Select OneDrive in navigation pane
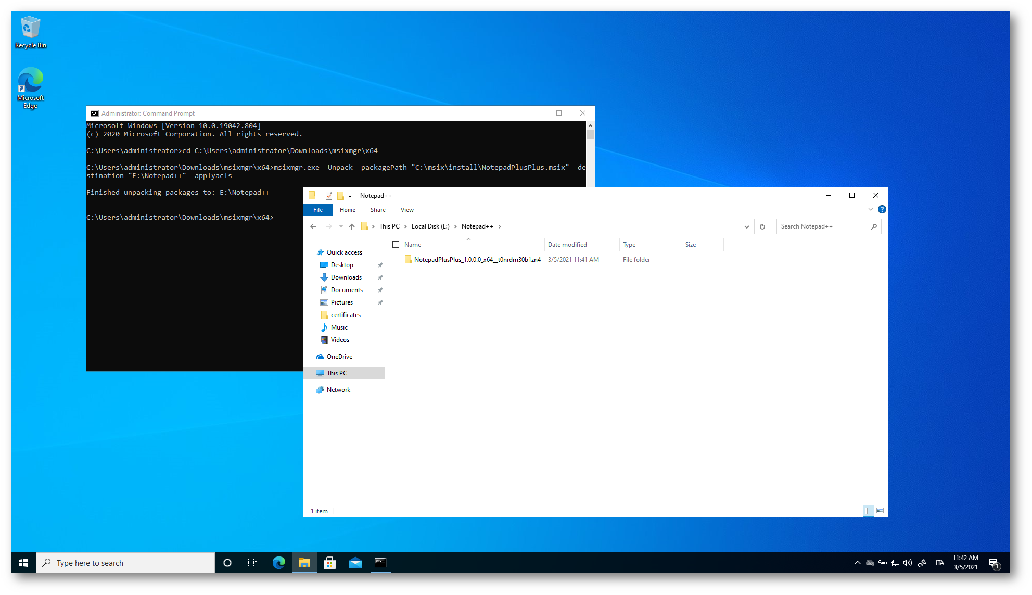Screen dimensions: 1032x595 pyautogui.click(x=339, y=357)
